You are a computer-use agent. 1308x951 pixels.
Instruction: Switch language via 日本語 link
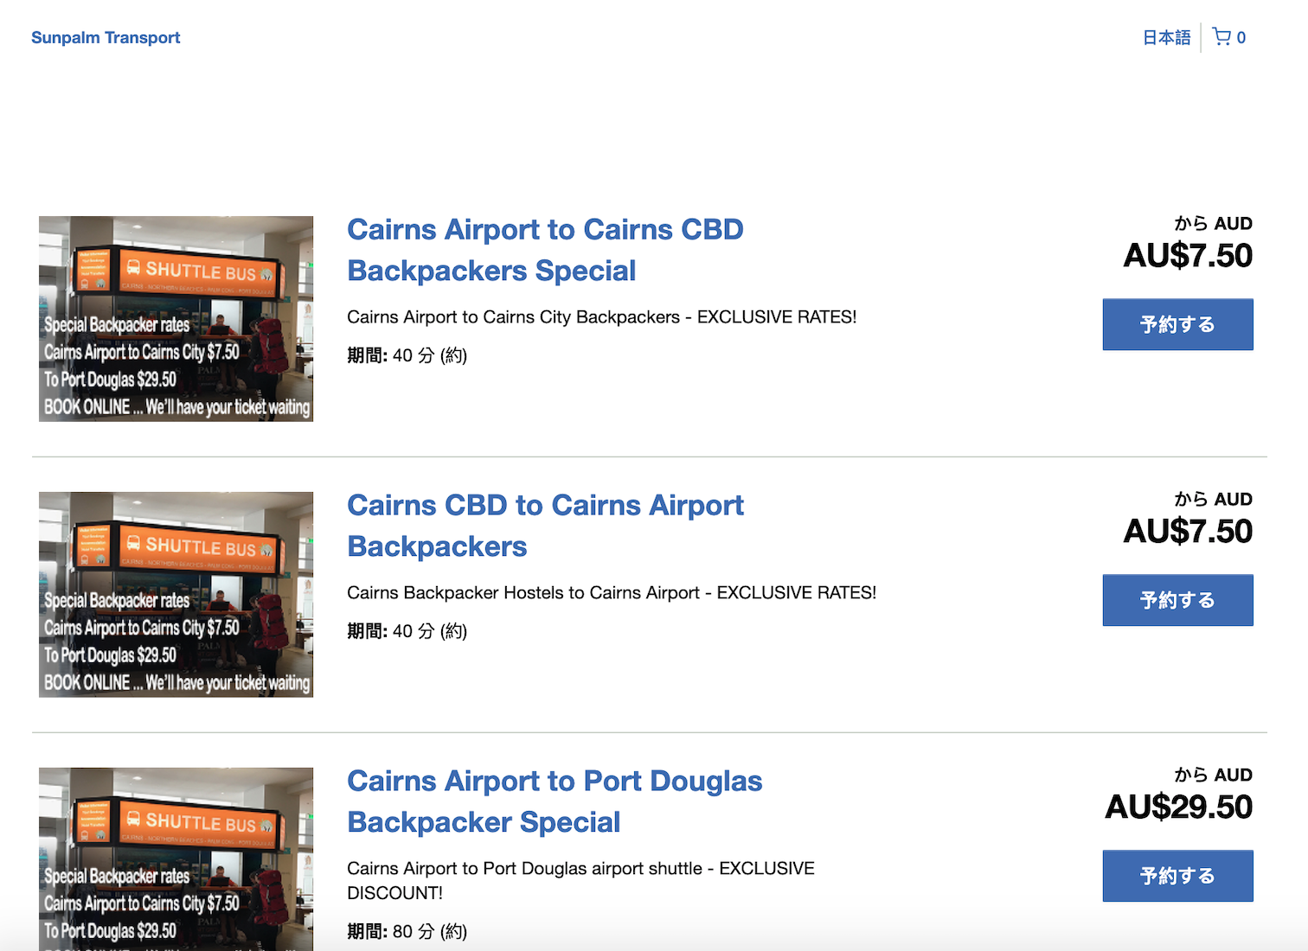[1166, 37]
